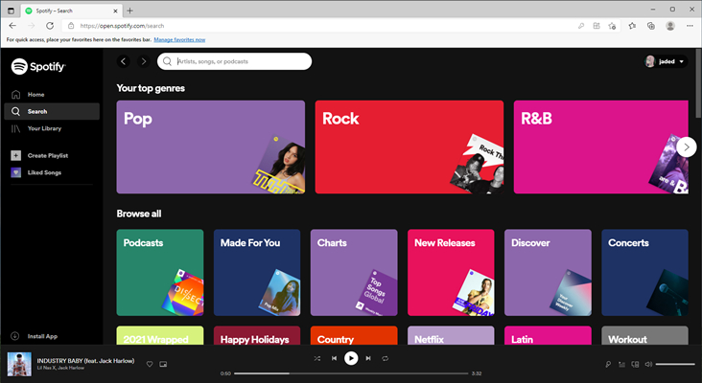Seek within the song progress bar
The width and height of the screenshot is (702, 383).
[x=351, y=373]
